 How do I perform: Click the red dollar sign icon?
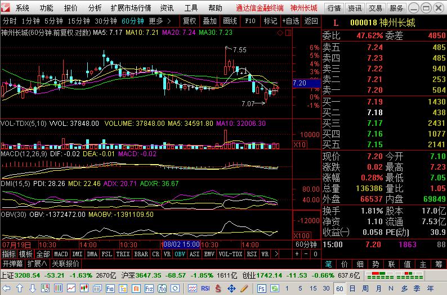218,288
